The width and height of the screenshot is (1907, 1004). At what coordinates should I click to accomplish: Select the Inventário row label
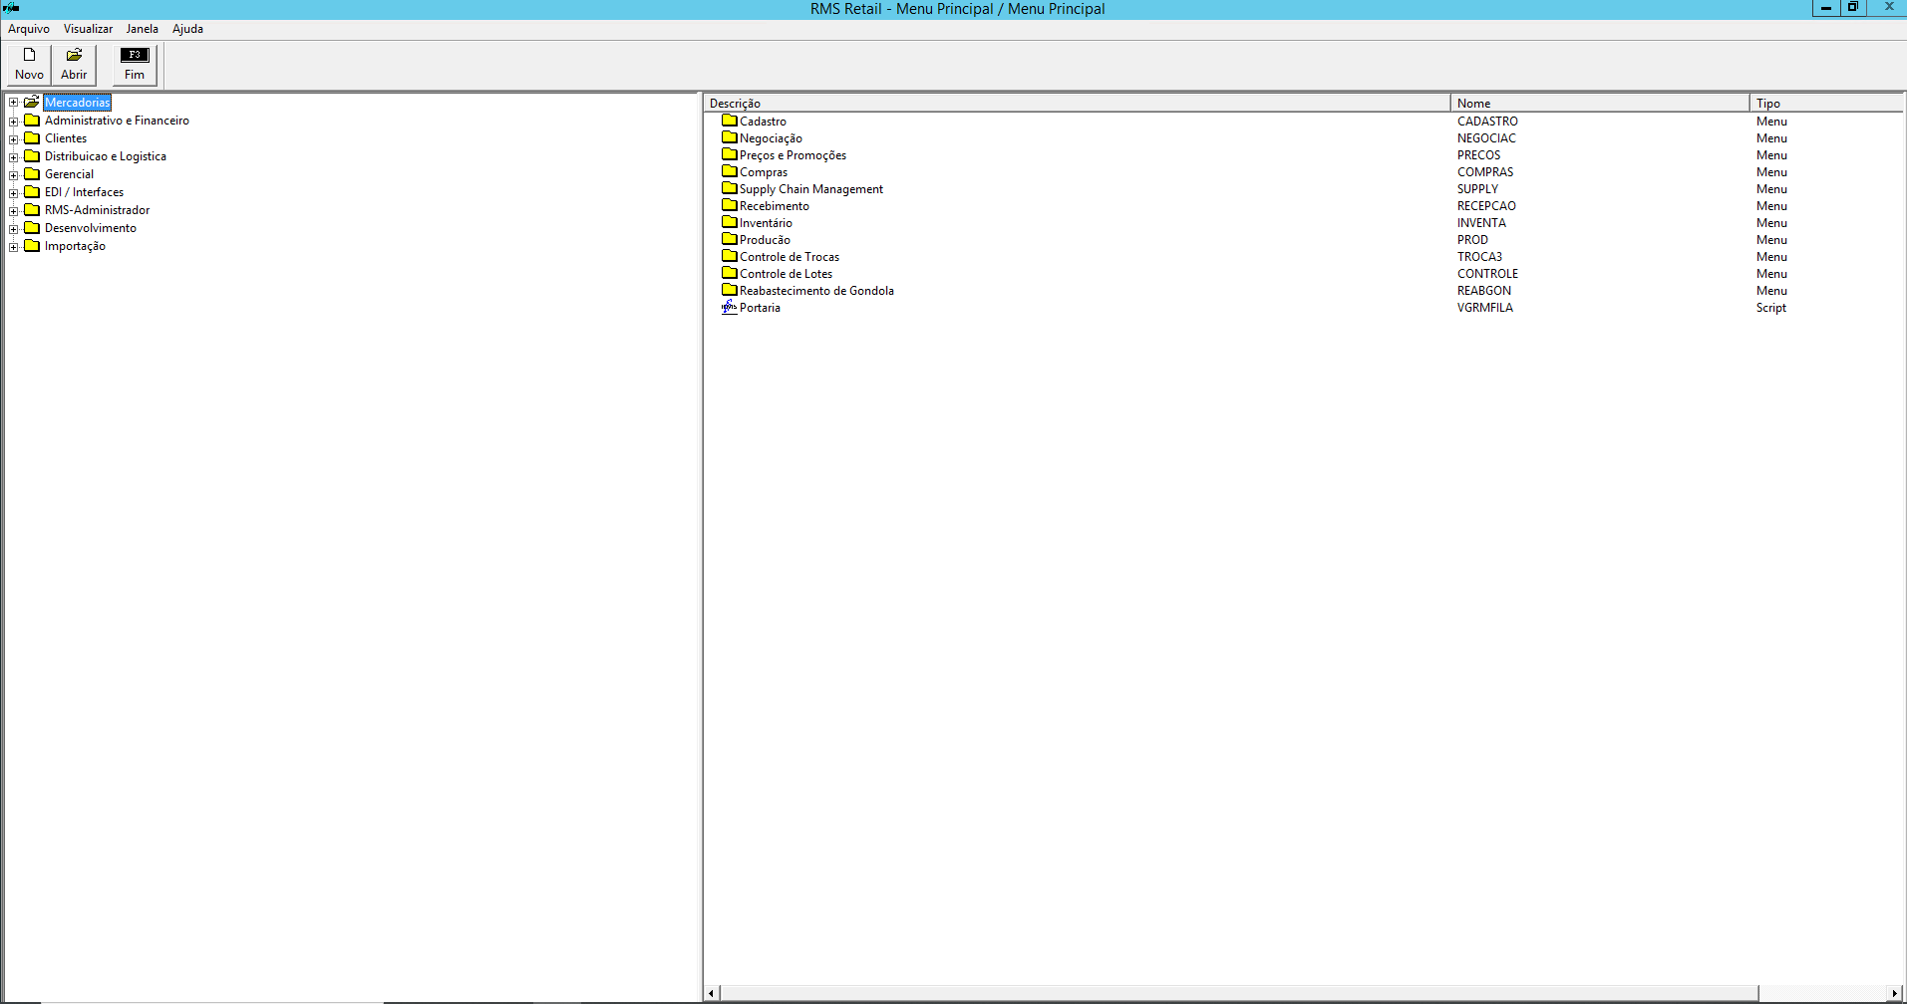pyautogui.click(x=766, y=223)
